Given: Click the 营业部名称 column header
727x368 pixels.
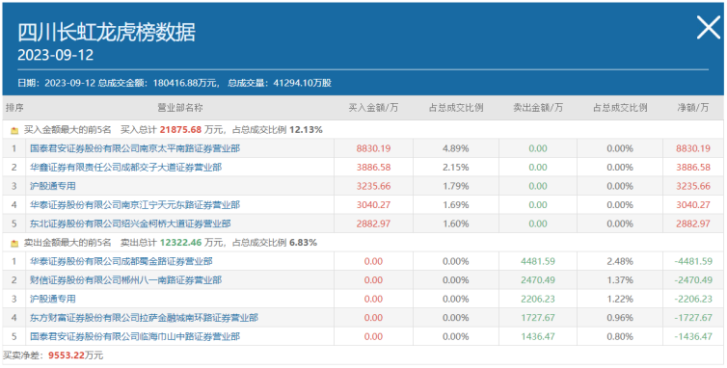Looking at the screenshot, I should 180,108.
